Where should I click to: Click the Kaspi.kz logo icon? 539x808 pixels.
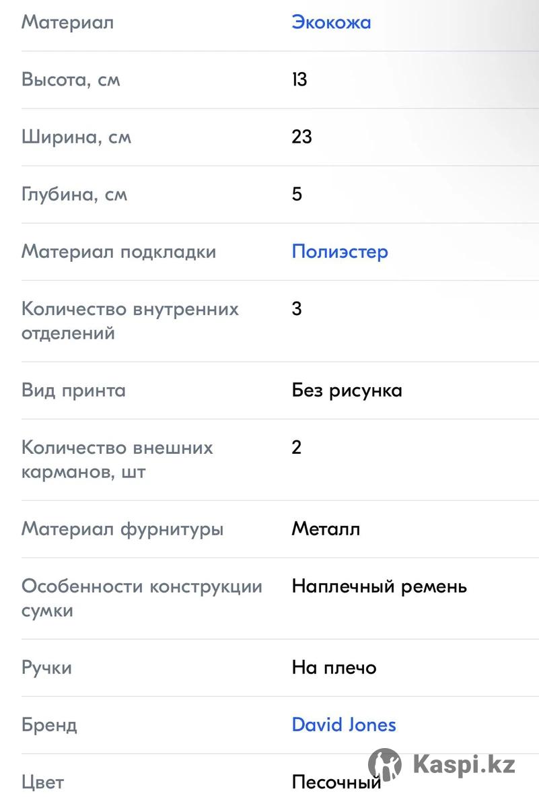point(385,765)
